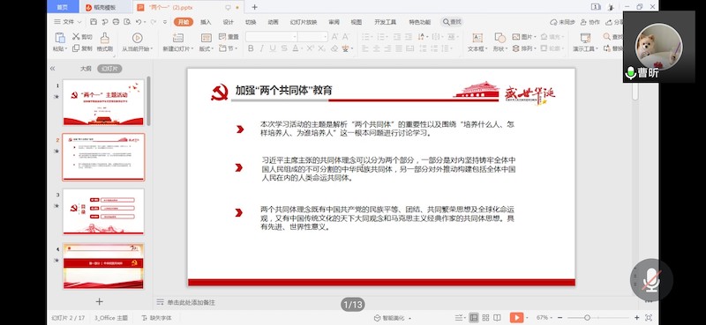The height and width of the screenshot is (325, 706).
Task: Click the Special Features (特色功能) tab
Action: (x=420, y=22)
